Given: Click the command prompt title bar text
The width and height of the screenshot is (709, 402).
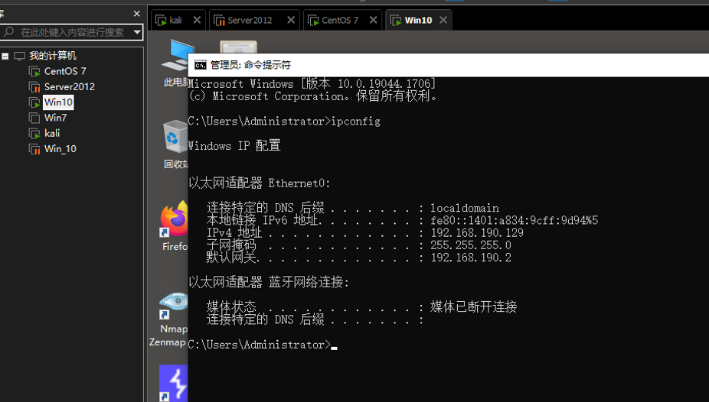Looking at the screenshot, I should point(250,65).
